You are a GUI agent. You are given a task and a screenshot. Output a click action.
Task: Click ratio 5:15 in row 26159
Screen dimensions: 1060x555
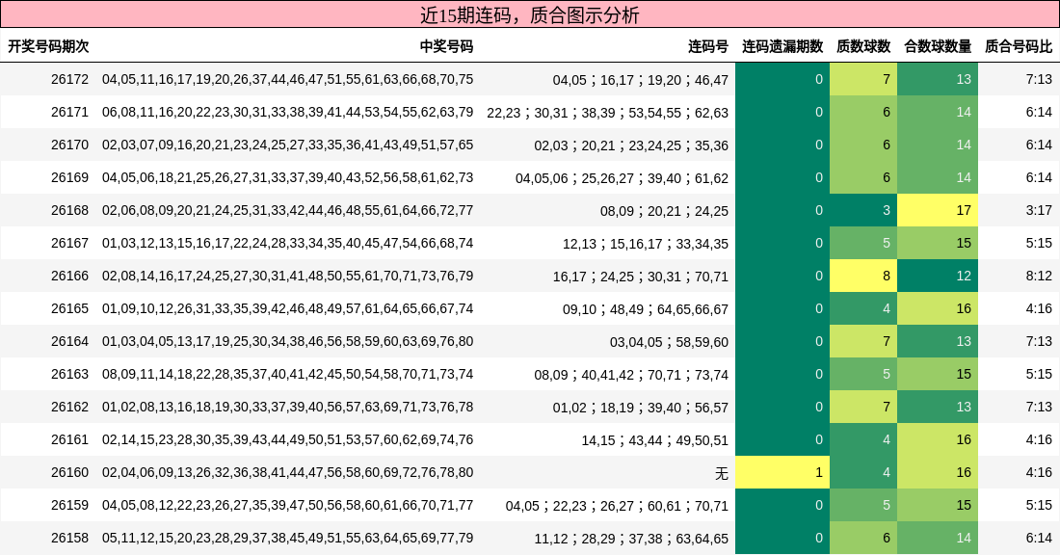point(1039,505)
